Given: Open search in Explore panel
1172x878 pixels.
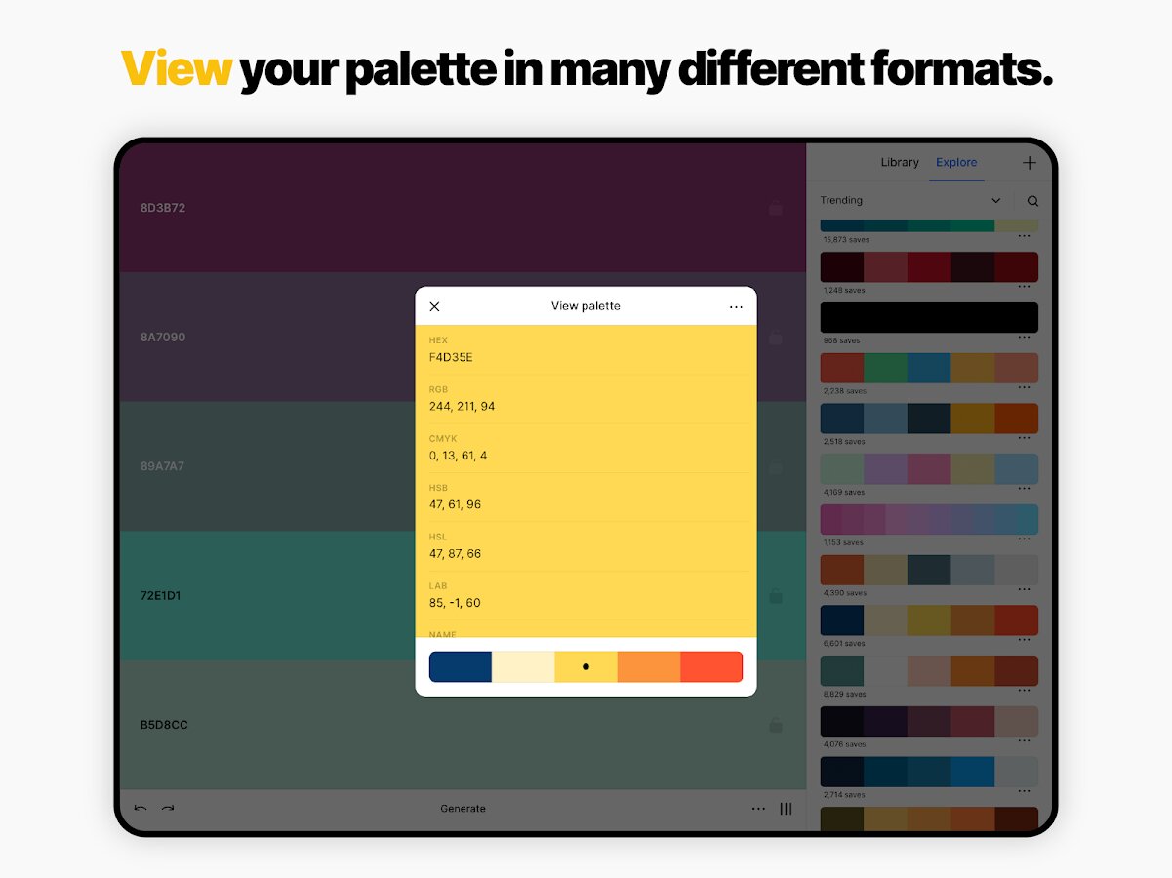Looking at the screenshot, I should coord(1032,201).
